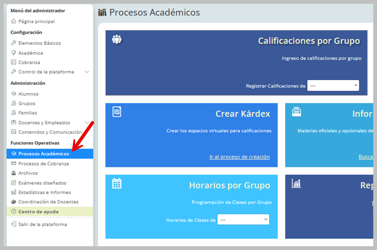Viewport: 377px width, 250px height.
Task: Open Coordinación de Docentes in the sidebar
Action: (48, 202)
